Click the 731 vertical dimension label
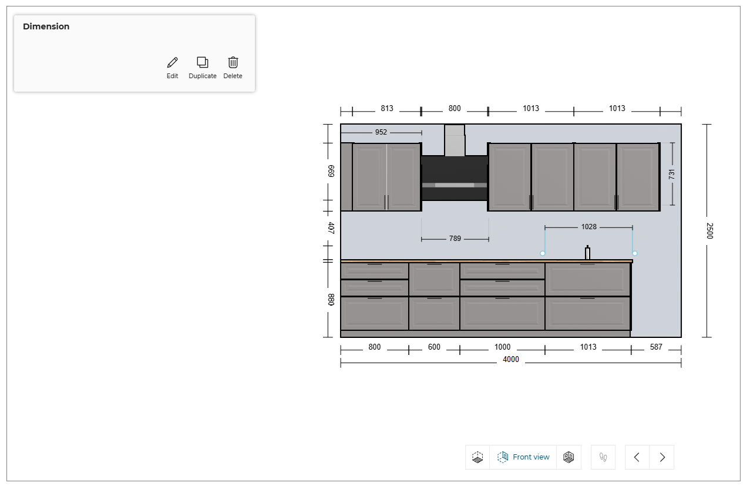The image size is (747, 486). 672,174
